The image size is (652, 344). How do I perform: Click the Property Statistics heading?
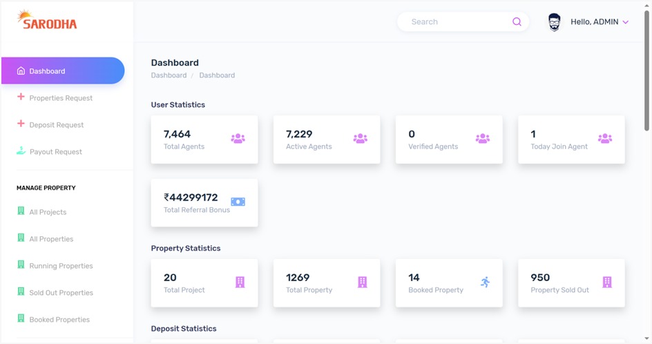(x=186, y=248)
